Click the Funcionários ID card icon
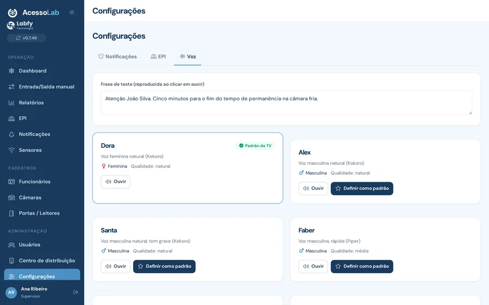The height and width of the screenshot is (305, 489). coord(11,182)
